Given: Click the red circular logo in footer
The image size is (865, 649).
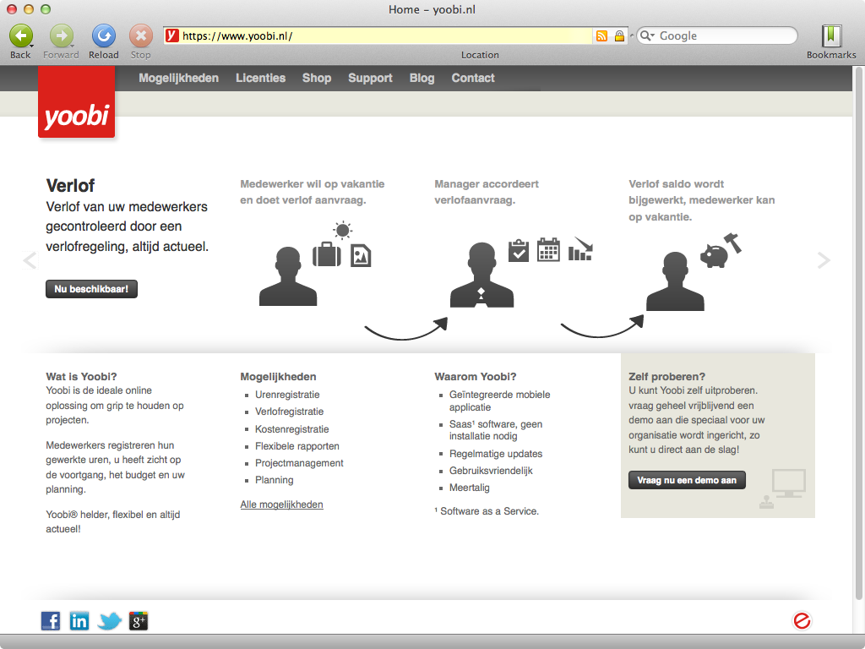Looking at the screenshot, I should click(802, 621).
